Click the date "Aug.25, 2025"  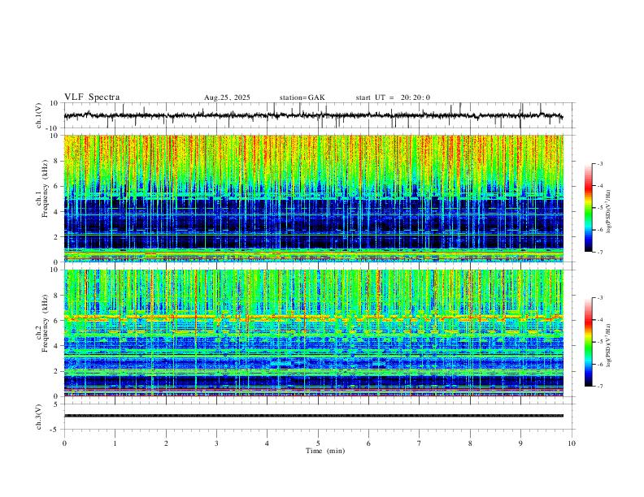pyautogui.click(x=227, y=97)
